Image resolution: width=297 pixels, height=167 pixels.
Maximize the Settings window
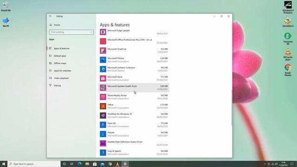(x=222, y=16)
